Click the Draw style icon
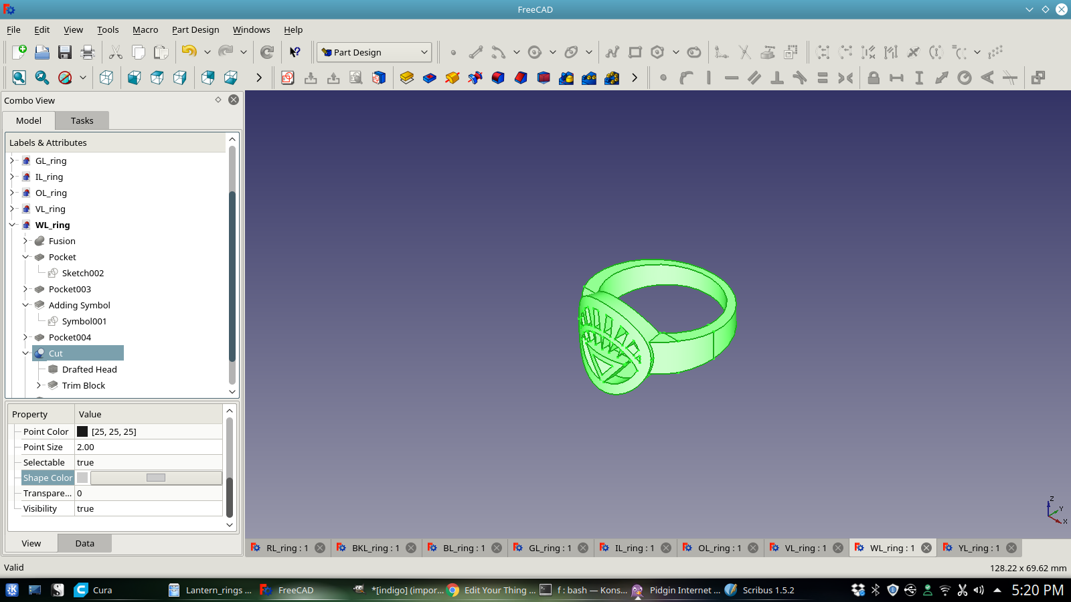The image size is (1071, 602). click(x=65, y=78)
